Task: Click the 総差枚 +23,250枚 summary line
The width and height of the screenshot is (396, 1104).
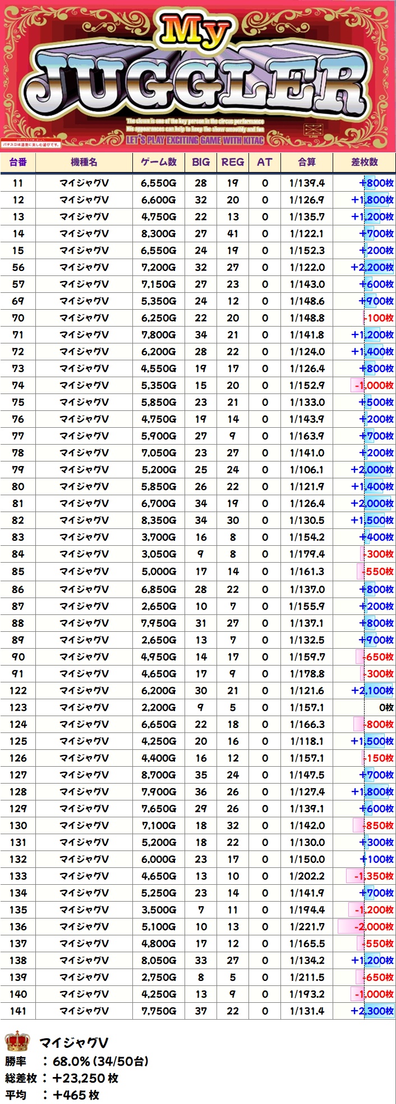Action: coord(62,1078)
